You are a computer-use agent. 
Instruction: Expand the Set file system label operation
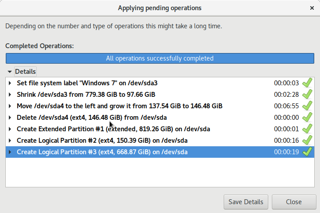click(10, 83)
